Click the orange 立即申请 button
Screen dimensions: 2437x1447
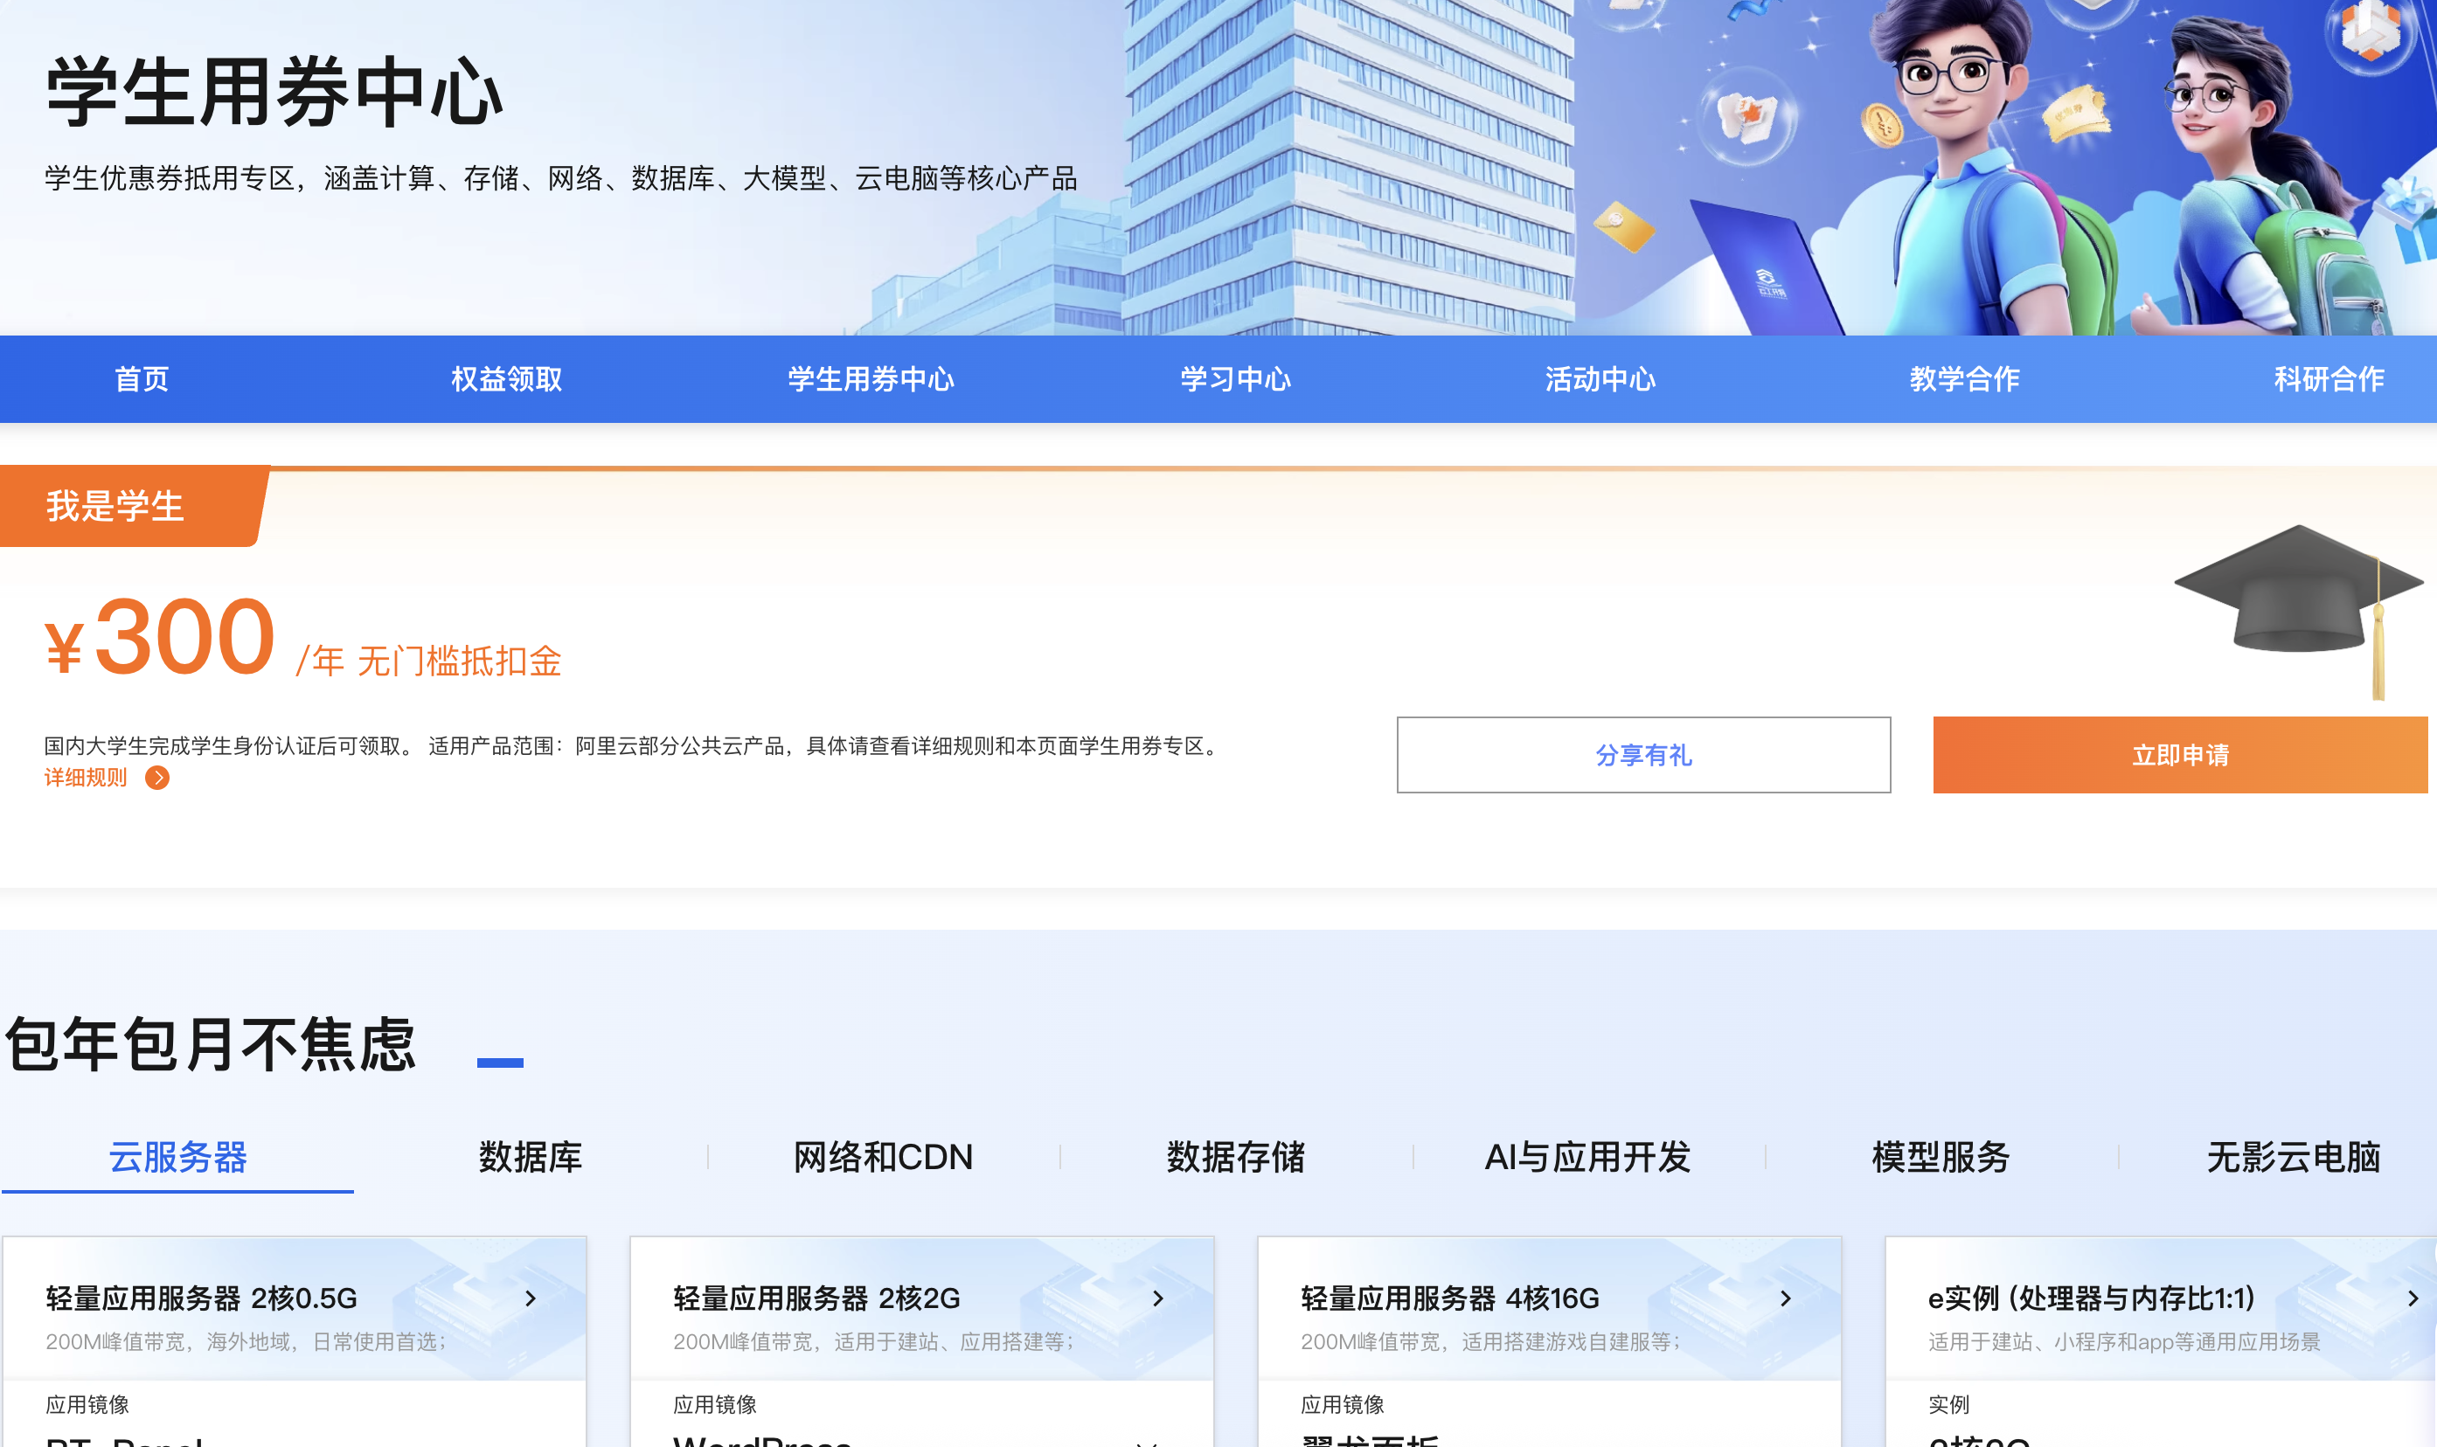pyautogui.click(x=2179, y=755)
